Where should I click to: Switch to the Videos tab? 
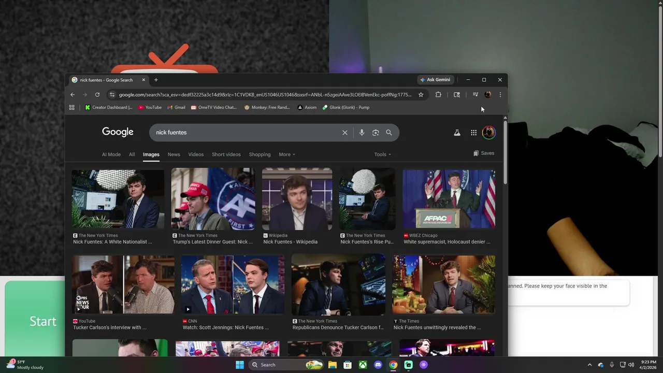196,154
